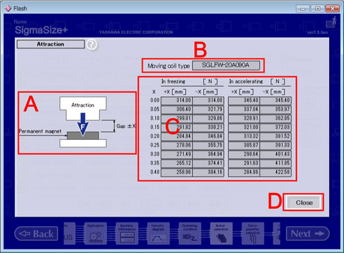This screenshot has width=344, height=253.
Task: Click the 'In accelerating' column header
Action: (246, 82)
